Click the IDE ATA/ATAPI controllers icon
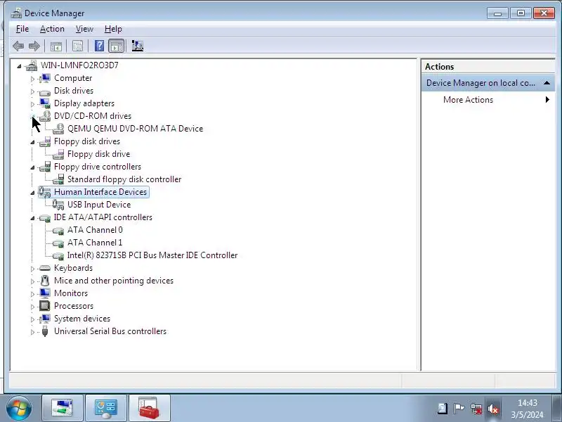Image resolution: width=562 pixels, height=422 pixels. coord(45,217)
